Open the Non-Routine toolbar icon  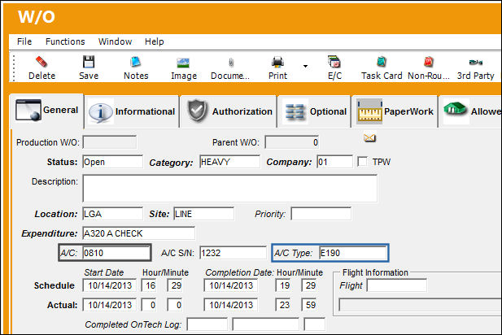(x=428, y=62)
